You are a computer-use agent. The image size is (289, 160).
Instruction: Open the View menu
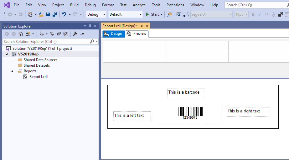coord(42,5)
